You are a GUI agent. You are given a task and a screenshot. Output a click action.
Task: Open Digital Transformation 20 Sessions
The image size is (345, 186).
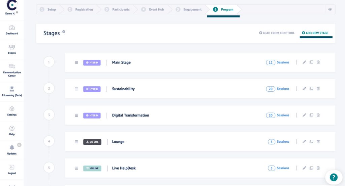(x=278, y=115)
